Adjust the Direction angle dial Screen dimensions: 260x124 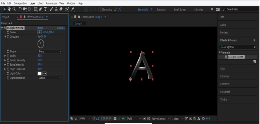pyautogui.click(x=41, y=44)
